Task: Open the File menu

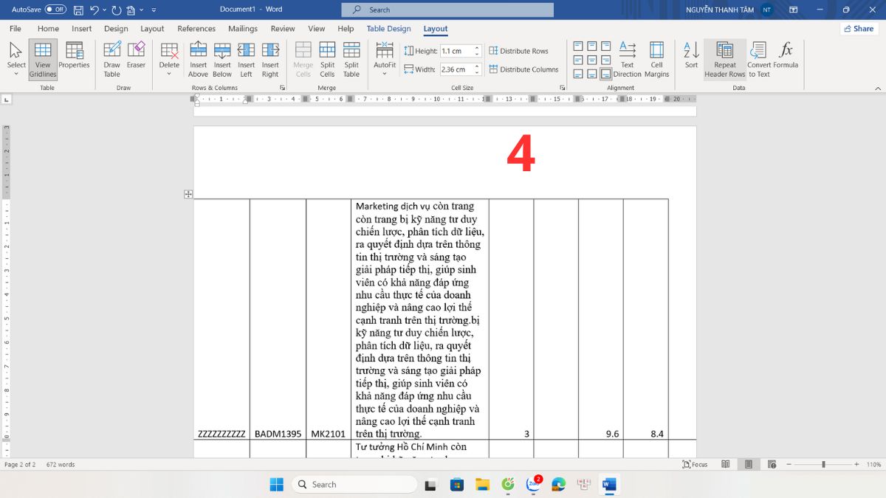Action: [x=15, y=29]
